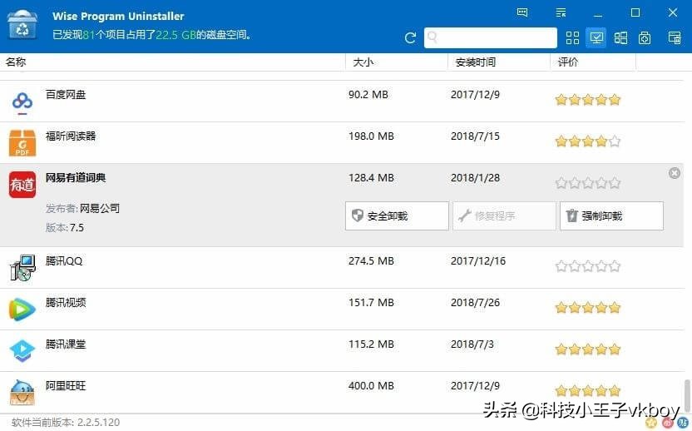Click the 151.7 MB size cell
This screenshot has width=692, height=431.
(371, 303)
